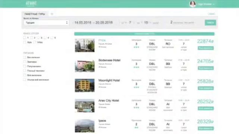The height and width of the screenshot is (134, 239).
Task: Expand the user account name dropdown
Action: (x=206, y=4)
